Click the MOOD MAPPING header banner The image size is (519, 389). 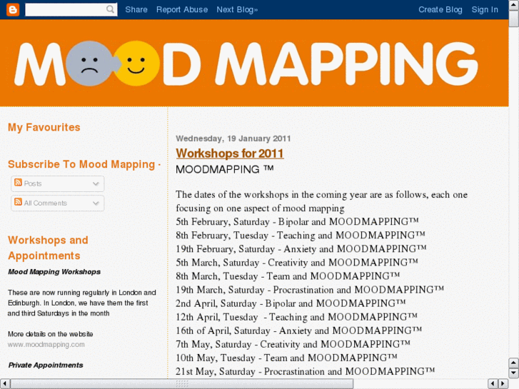click(254, 63)
